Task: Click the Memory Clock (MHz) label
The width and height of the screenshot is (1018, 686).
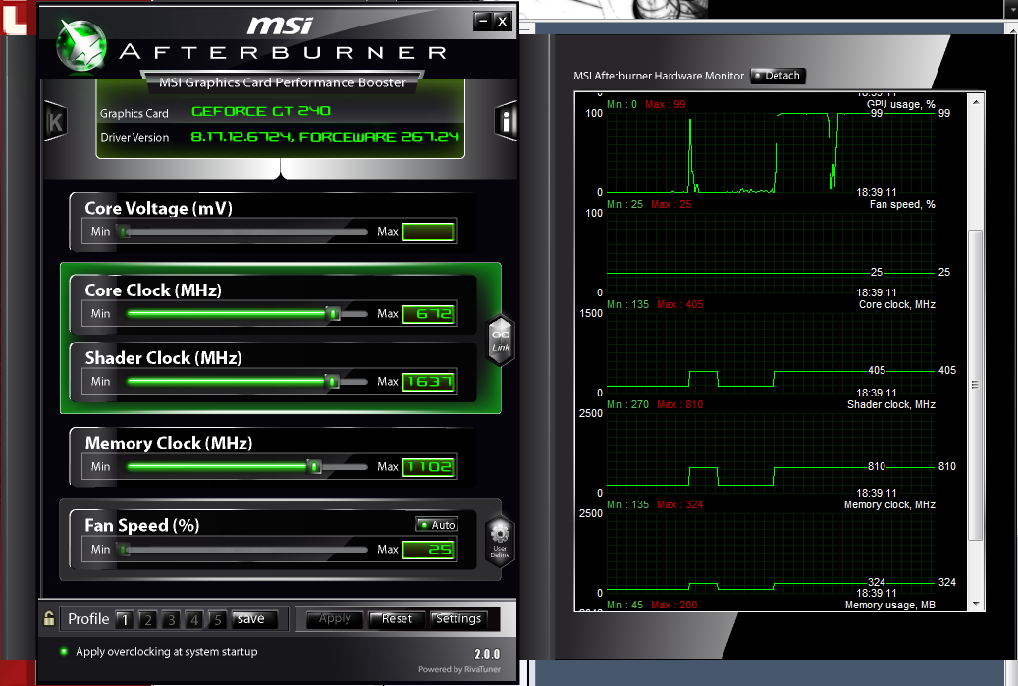Action: point(169,443)
